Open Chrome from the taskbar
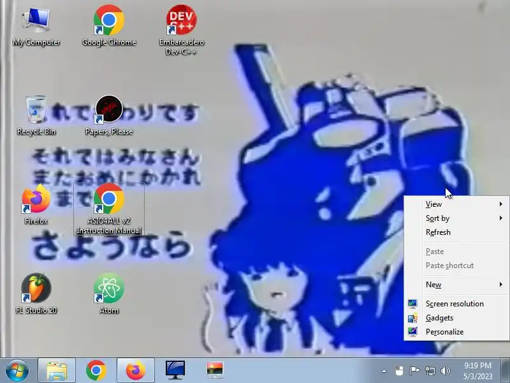The image size is (510, 383). point(96,370)
